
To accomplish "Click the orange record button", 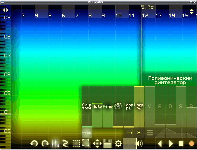I will (191, 143).
